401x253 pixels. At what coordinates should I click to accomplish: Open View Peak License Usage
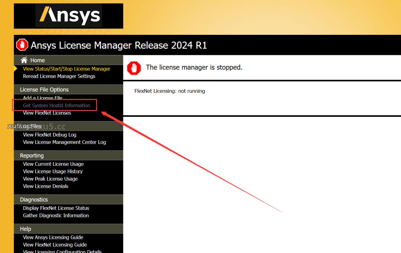click(x=50, y=179)
